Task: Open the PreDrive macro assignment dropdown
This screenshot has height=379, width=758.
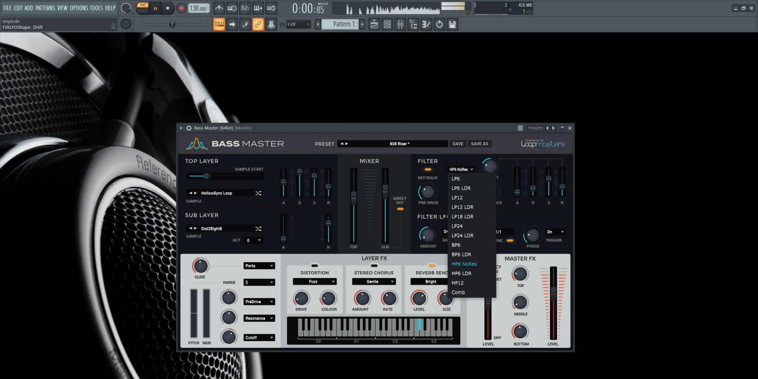Action: (x=259, y=302)
